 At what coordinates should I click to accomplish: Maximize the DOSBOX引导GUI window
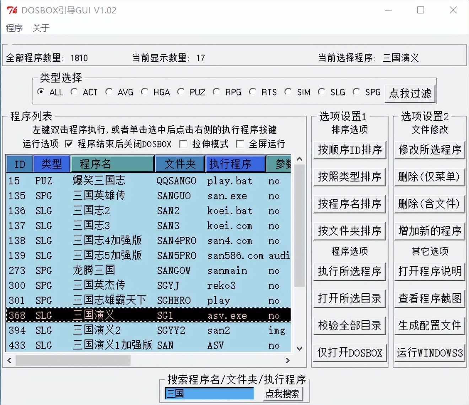(421, 10)
